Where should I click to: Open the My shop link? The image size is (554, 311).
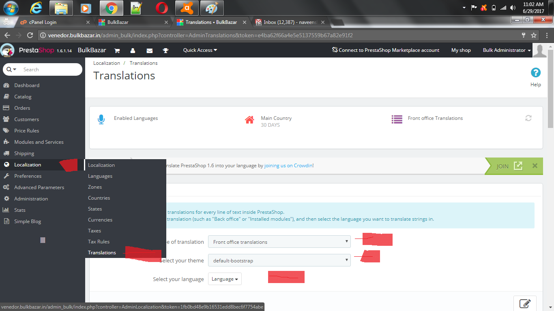point(461,50)
